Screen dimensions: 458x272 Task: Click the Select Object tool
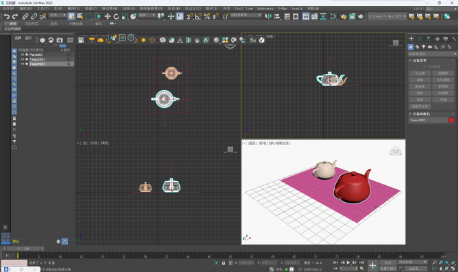tap(71, 15)
